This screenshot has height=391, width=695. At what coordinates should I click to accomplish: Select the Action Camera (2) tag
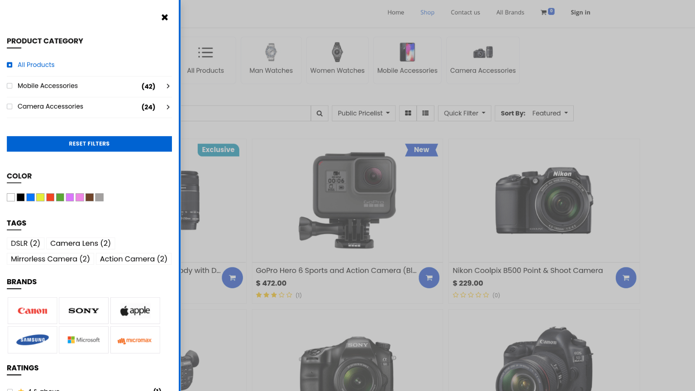click(133, 259)
